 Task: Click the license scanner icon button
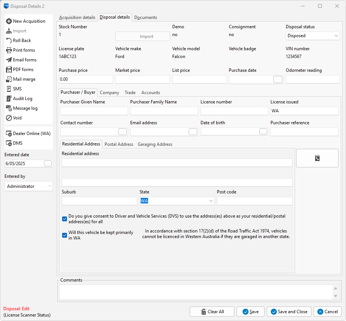coord(317,158)
